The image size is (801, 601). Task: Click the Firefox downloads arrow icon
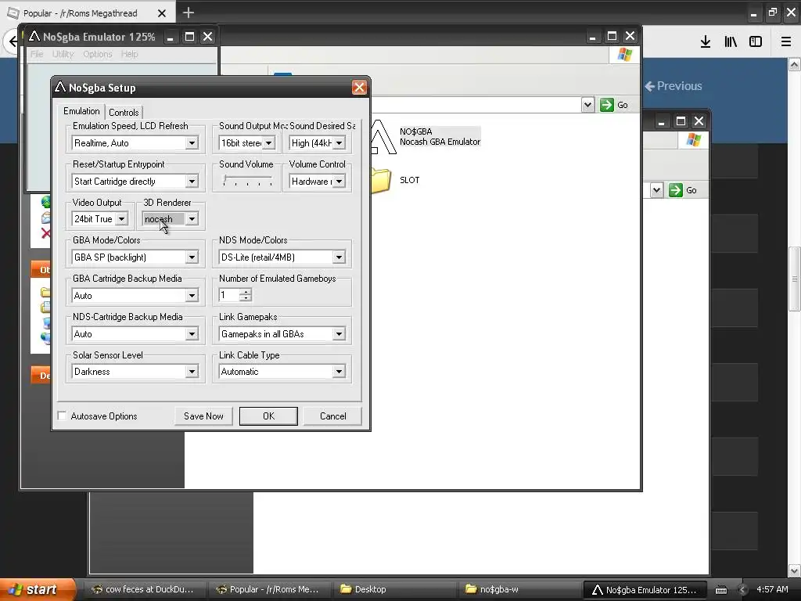pos(706,42)
